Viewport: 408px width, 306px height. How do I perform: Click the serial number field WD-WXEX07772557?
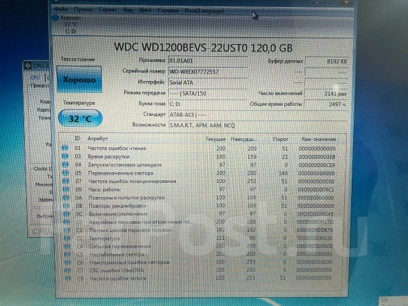(208, 71)
